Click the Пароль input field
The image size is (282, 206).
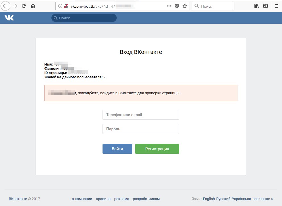[141, 129]
